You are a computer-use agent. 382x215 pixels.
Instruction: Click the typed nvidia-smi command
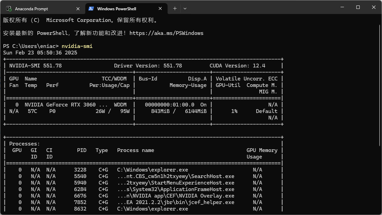click(77, 46)
